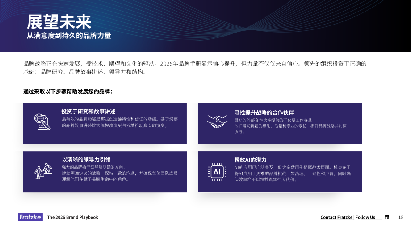Viewport: 411px width, 231px height.
Task: Select the card 以清晰的领导力引领
Action: tap(105, 172)
